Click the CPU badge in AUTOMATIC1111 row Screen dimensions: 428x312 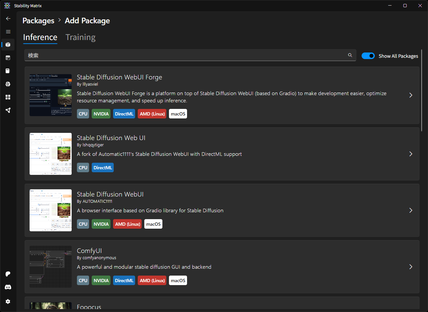83,224
